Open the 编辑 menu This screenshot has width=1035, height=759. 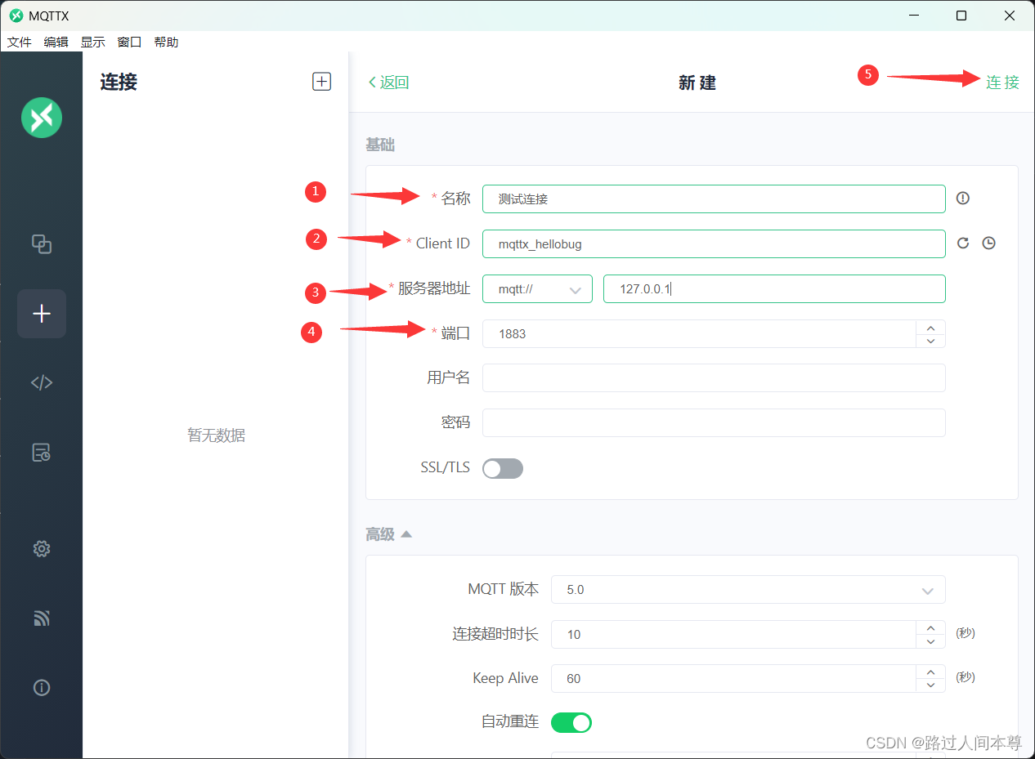(x=56, y=42)
